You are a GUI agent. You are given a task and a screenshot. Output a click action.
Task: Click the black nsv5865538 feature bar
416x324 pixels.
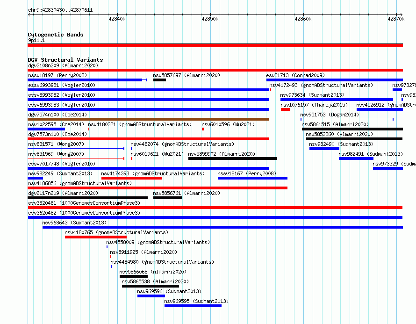(x=151, y=286)
